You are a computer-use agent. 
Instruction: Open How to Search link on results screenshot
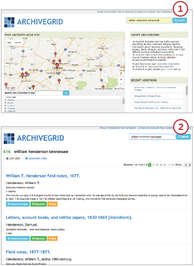(x=128, y=128)
